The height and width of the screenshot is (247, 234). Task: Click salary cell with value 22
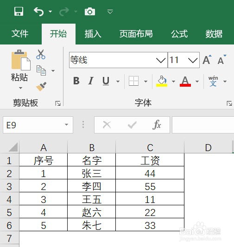point(150,212)
